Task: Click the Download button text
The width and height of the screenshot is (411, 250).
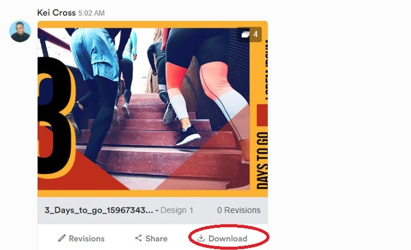Action: pos(228,239)
